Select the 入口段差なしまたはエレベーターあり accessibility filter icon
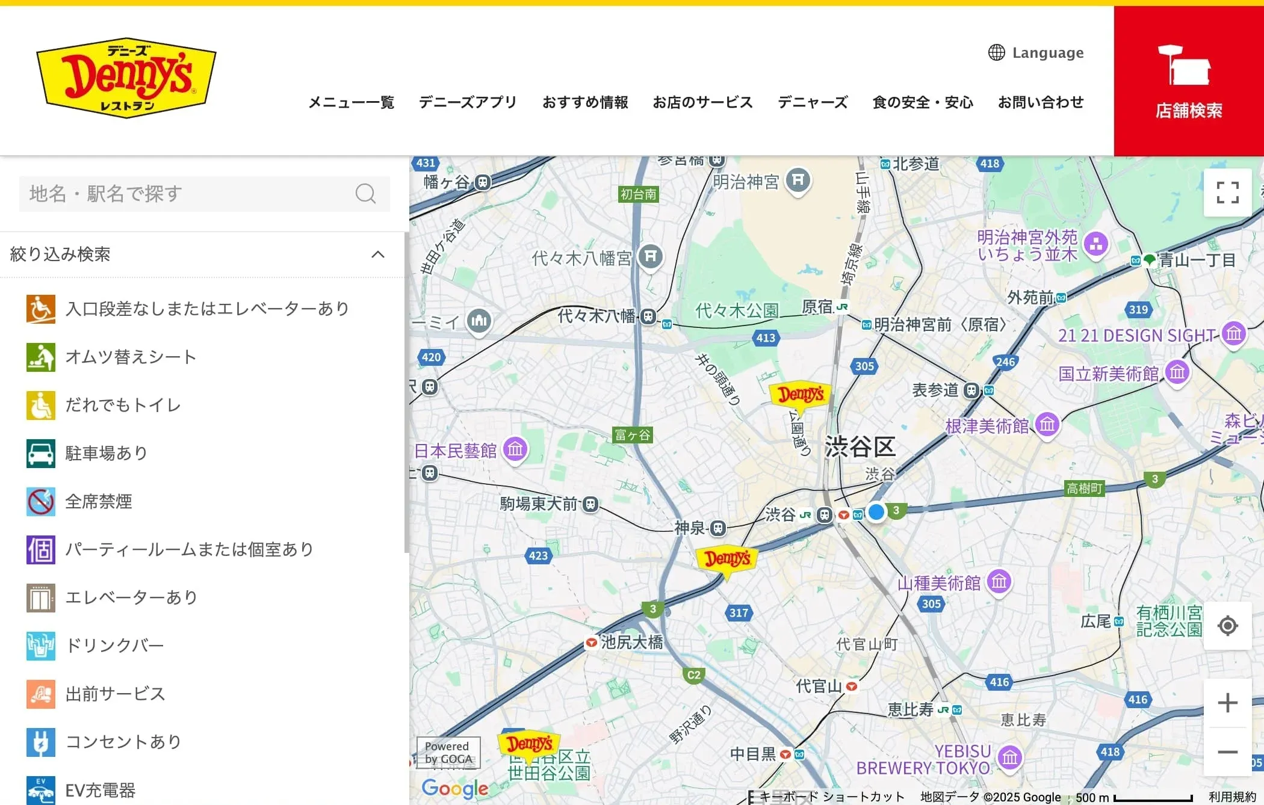The image size is (1264, 805). [40, 308]
